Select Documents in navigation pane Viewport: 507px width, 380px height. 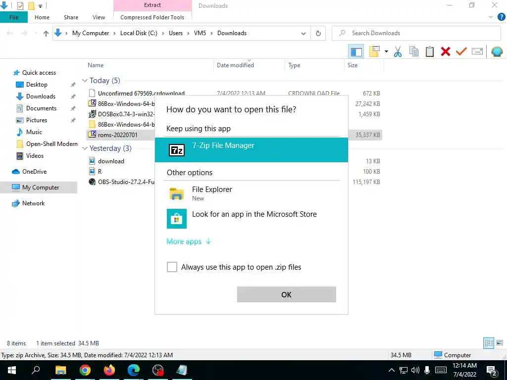(41, 108)
